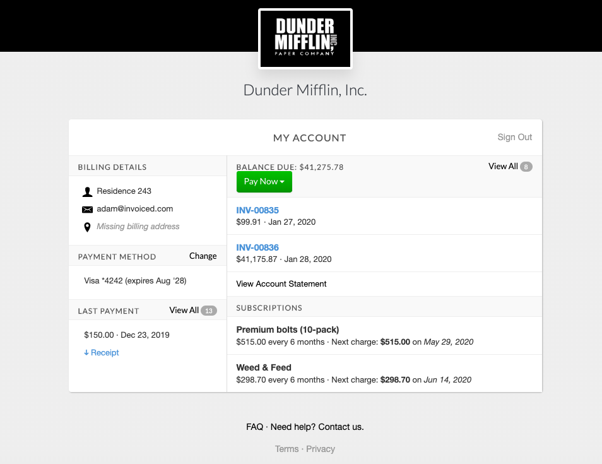Download the receipt for the last payment
This screenshot has height=464, width=602.
coord(102,353)
